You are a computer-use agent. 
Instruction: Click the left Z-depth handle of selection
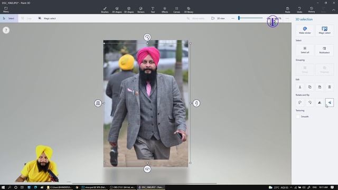[98, 103]
